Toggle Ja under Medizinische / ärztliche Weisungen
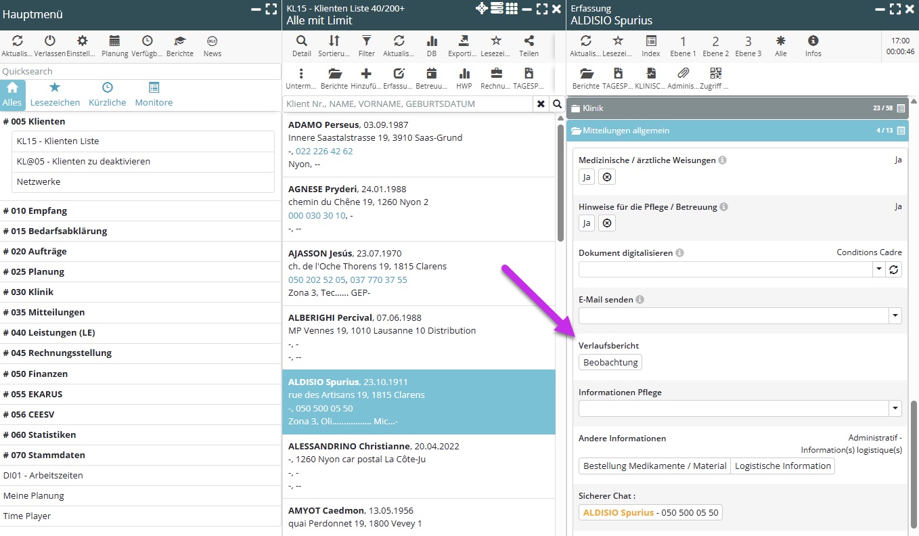 (587, 177)
